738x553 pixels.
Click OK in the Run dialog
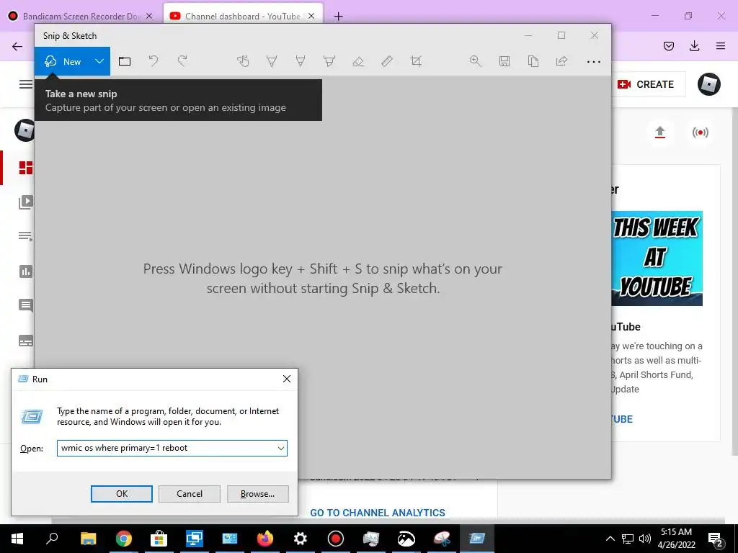(x=121, y=494)
